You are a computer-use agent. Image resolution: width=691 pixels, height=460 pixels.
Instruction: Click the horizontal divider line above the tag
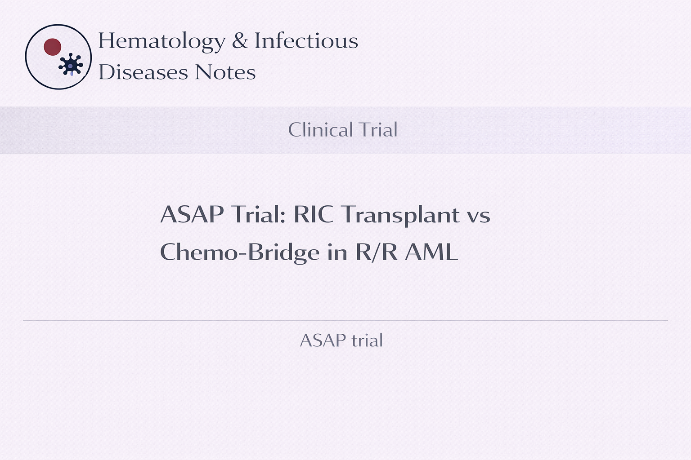[x=345, y=321]
